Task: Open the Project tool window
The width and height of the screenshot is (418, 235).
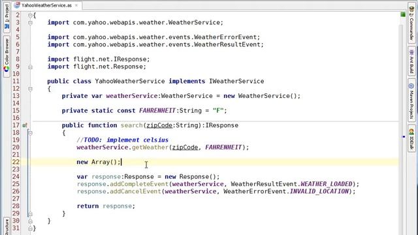Action: [7, 18]
